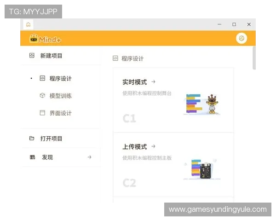
Task: Click the 实时模式 robot illustration
Action: [202, 105]
